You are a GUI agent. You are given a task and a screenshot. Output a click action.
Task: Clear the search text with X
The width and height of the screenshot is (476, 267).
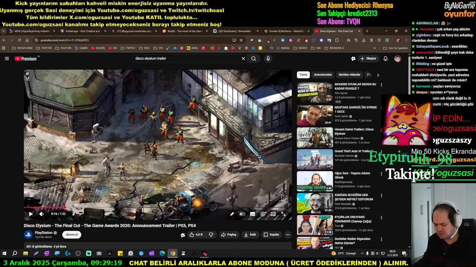point(243,59)
